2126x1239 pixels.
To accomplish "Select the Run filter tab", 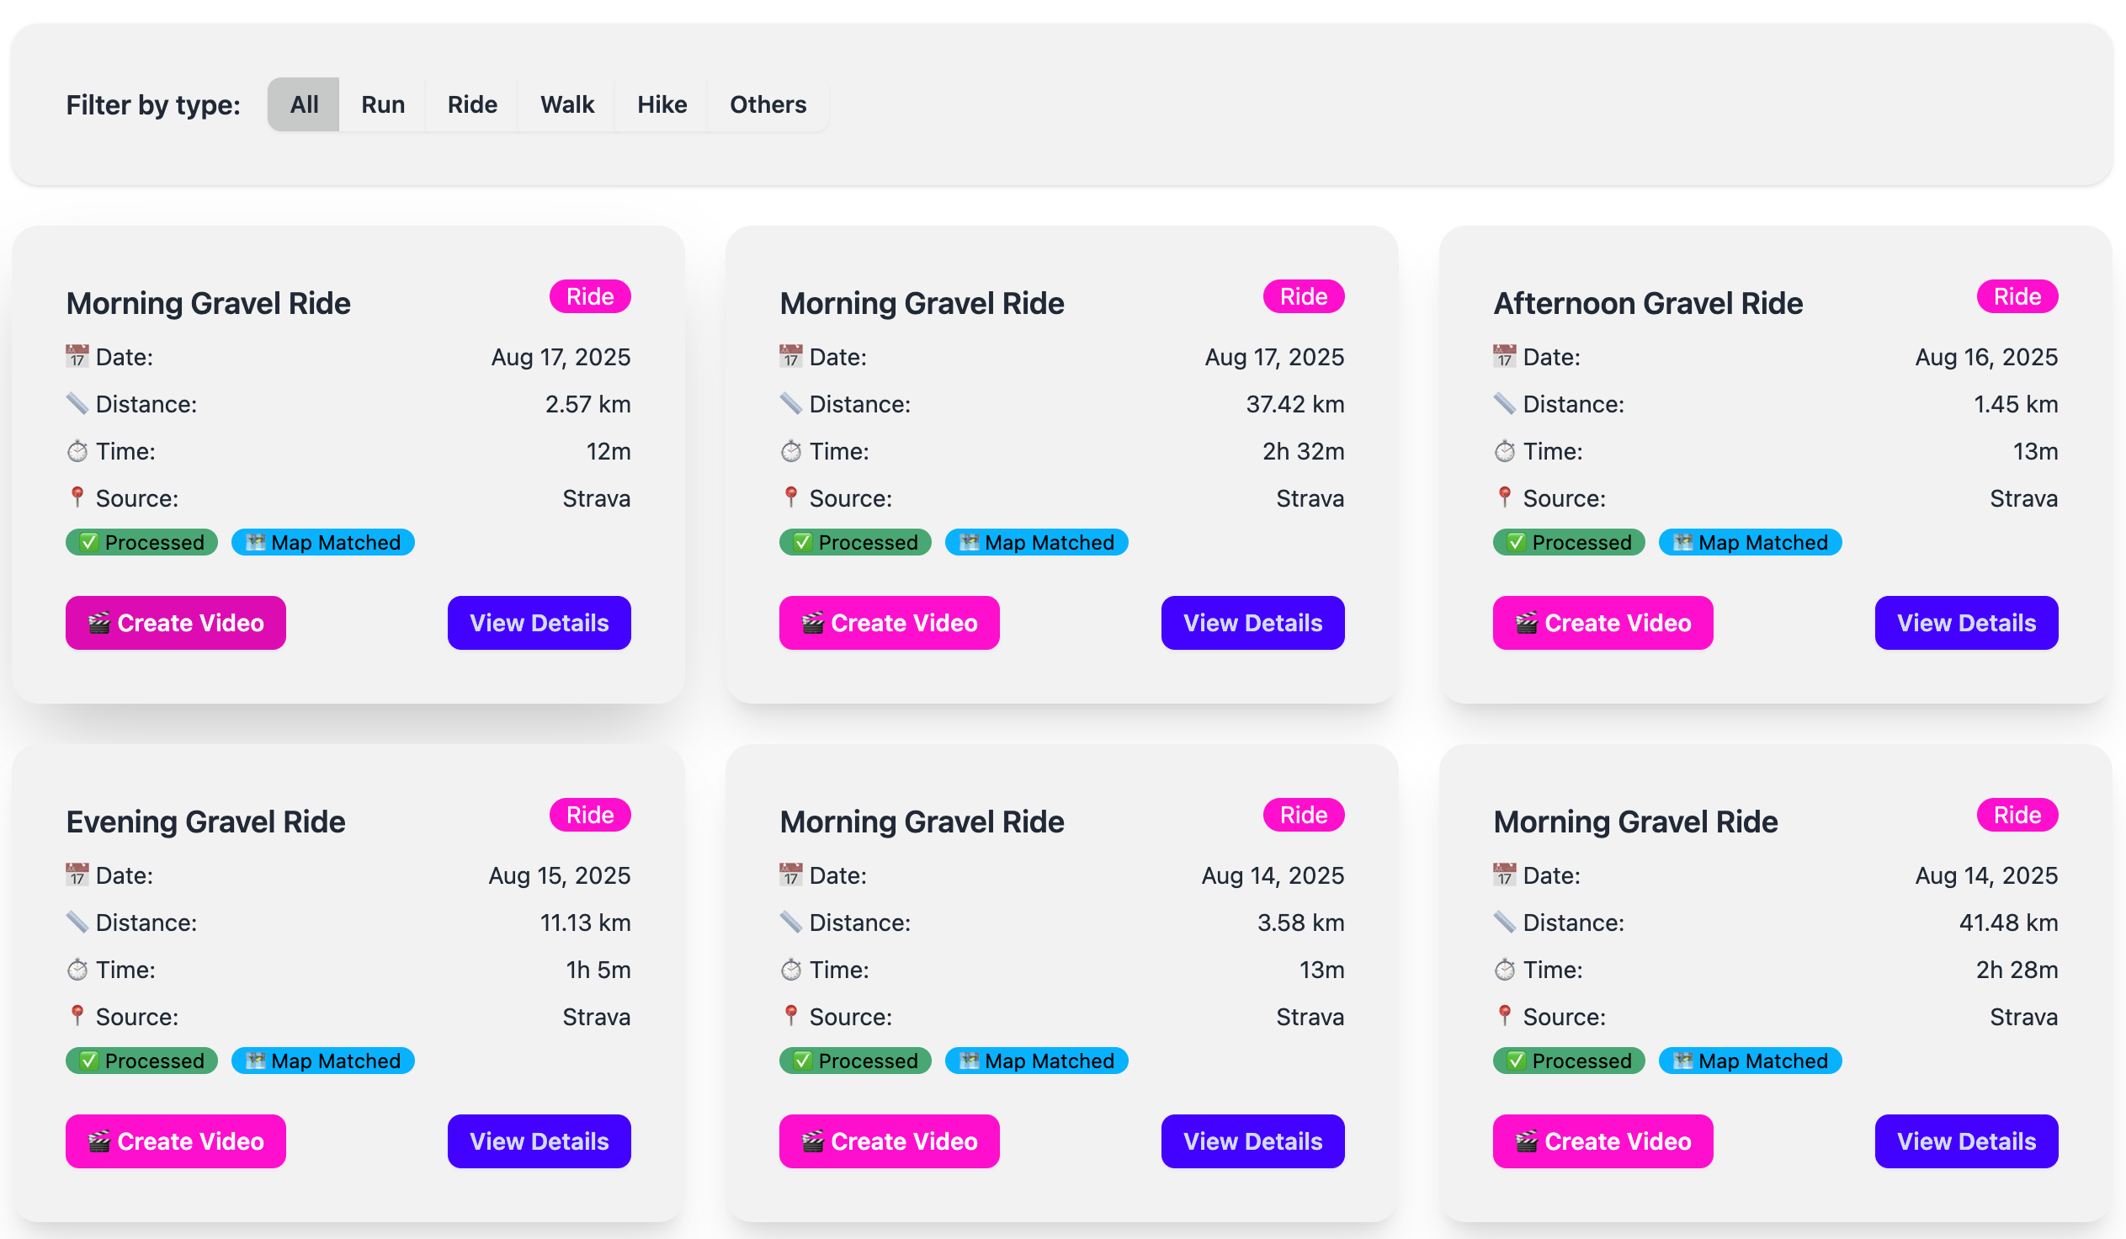I will point(382,104).
